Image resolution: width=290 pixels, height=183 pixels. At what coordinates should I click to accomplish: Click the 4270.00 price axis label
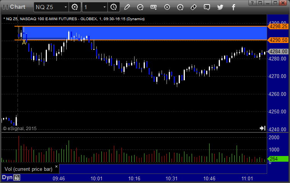[x=277, y=76]
